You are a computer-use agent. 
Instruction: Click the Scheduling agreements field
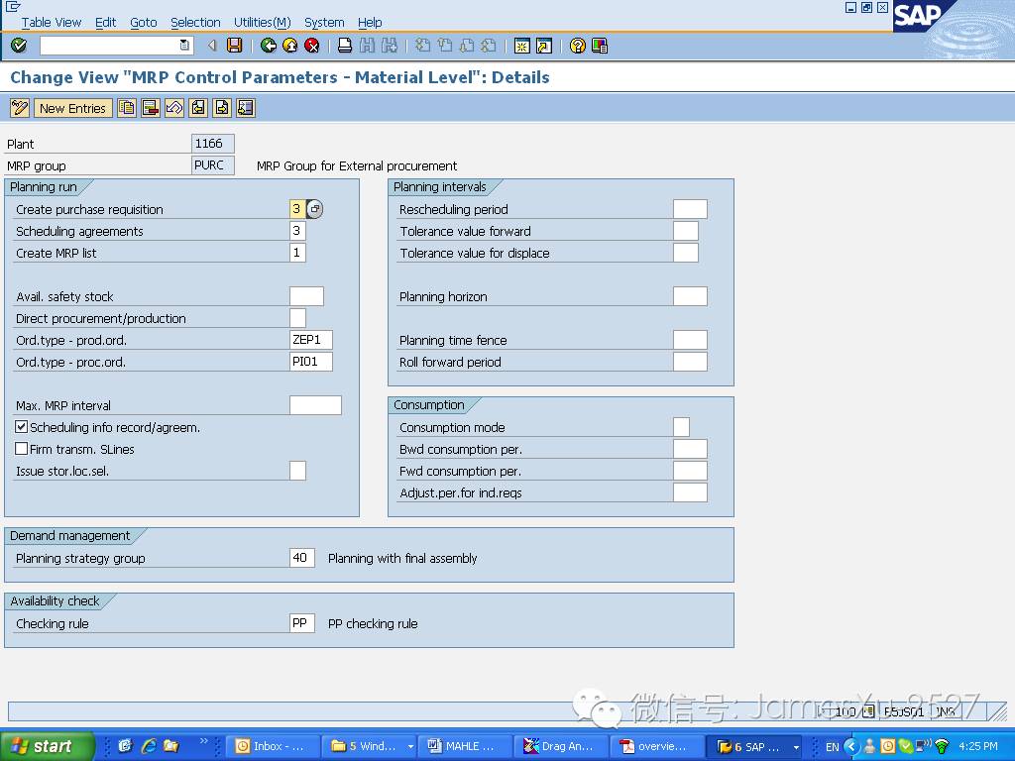[x=297, y=231]
